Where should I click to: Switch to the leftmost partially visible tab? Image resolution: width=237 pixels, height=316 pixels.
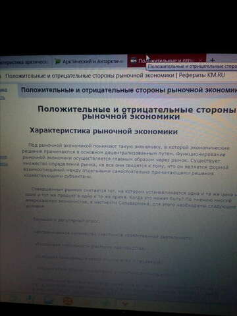click(24, 62)
